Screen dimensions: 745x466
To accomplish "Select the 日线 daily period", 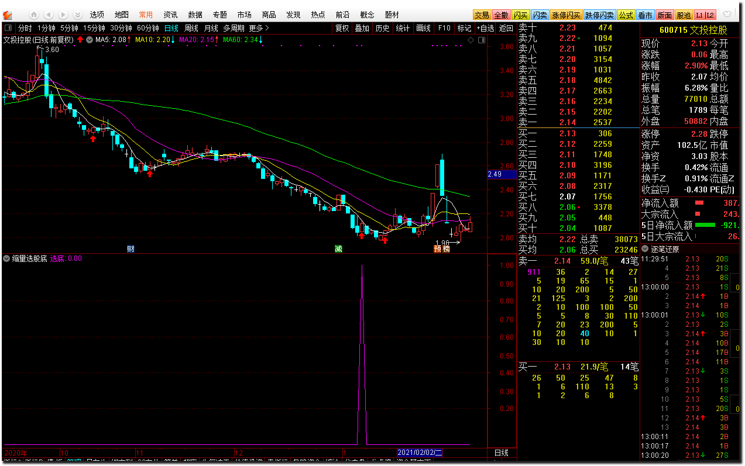I will point(171,27).
